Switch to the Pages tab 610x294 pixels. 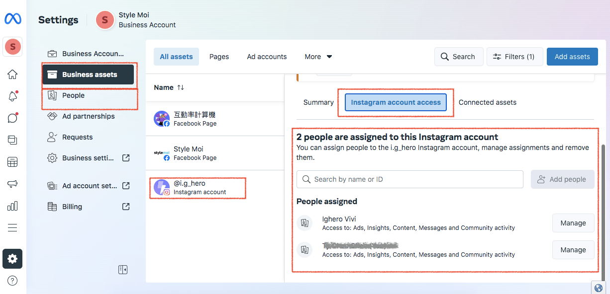[219, 57]
